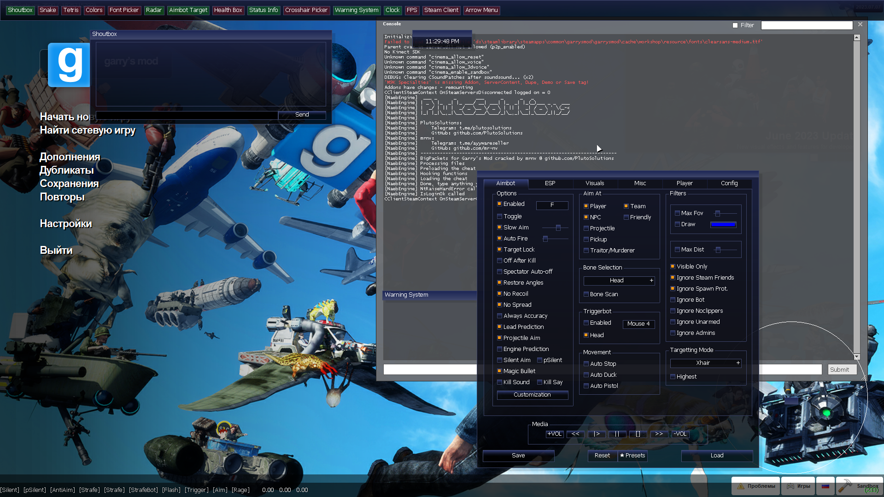Screen dimensions: 884x497
Task: Click the blue Draw color swatch
Action: (x=723, y=224)
